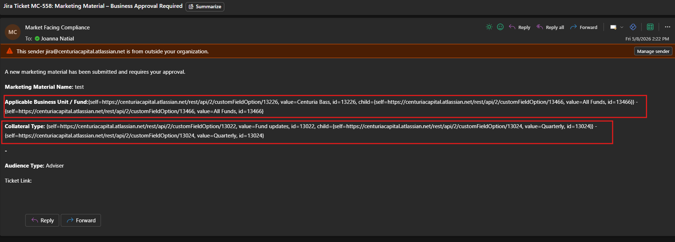Click the date 'Fri 5/8/2026 2:22 PM'
The image size is (675, 242).
647,39
